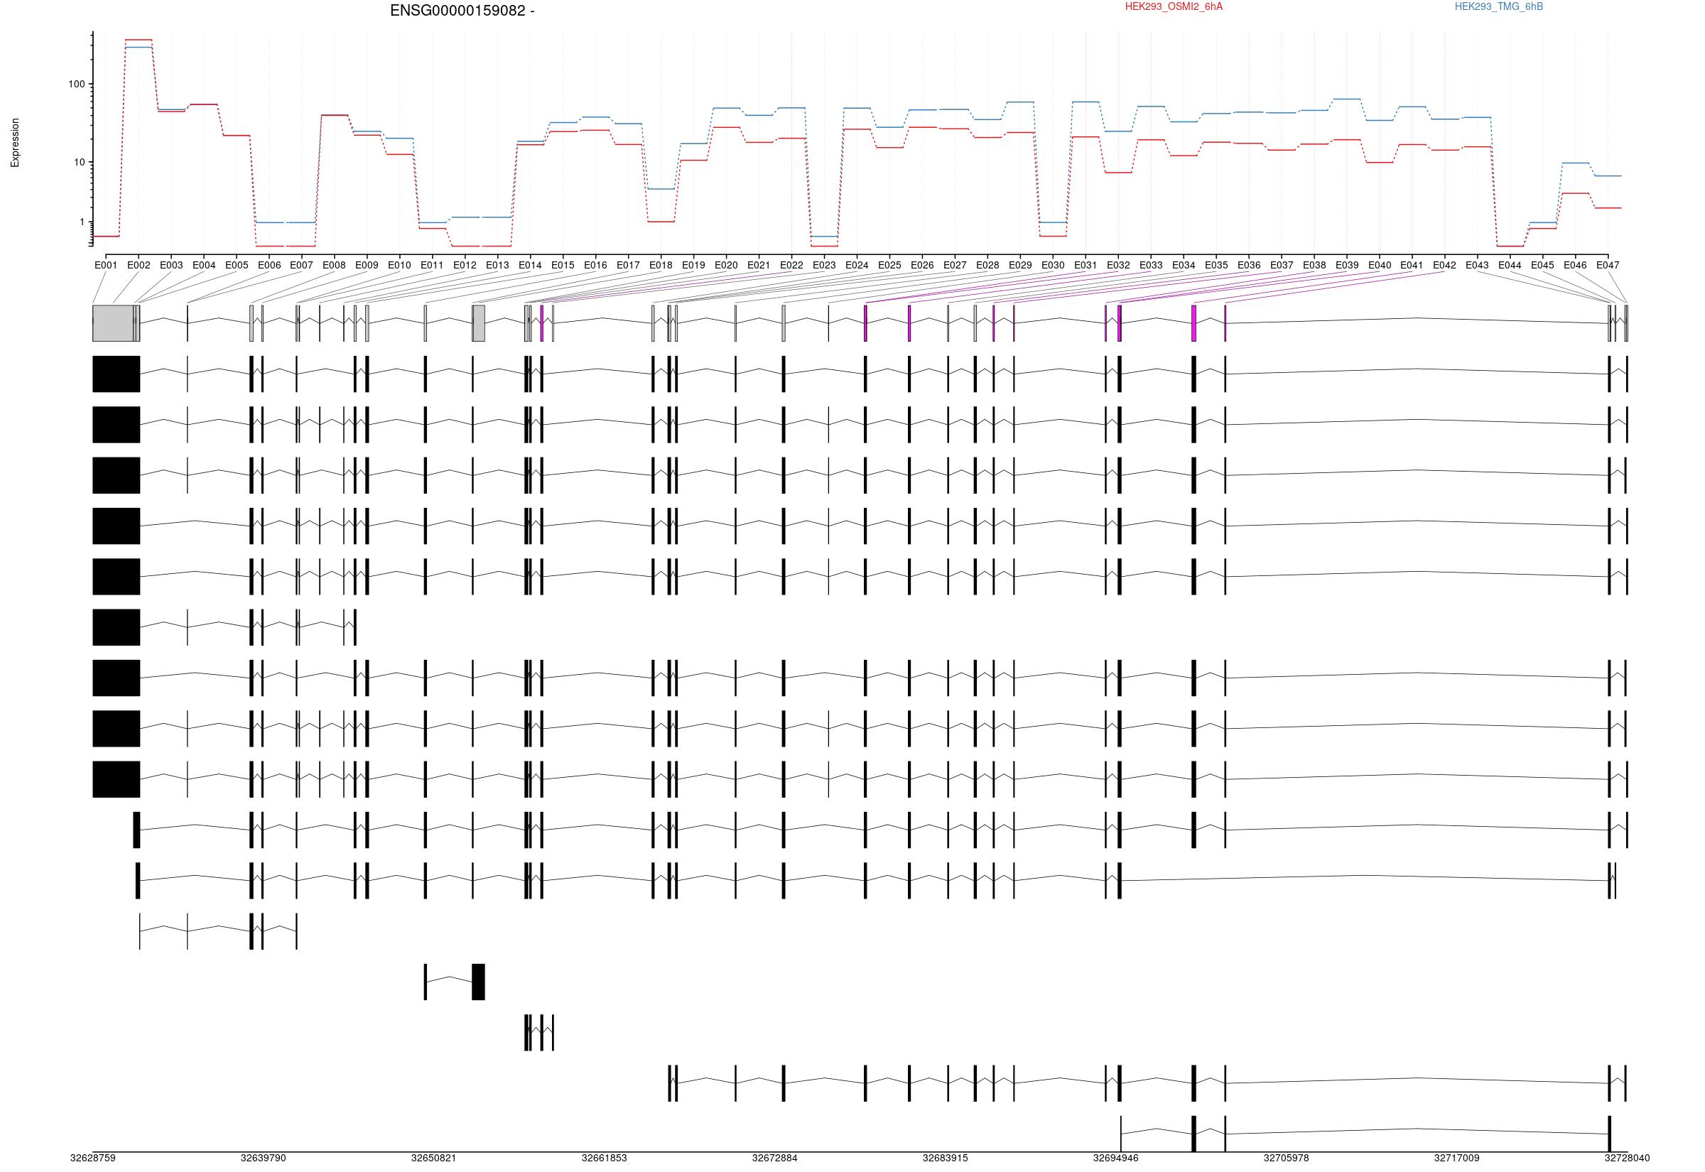The width and height of the screenshot is (1705, 1172).
Task: Click exon label E006
Action: coord(269,265)
